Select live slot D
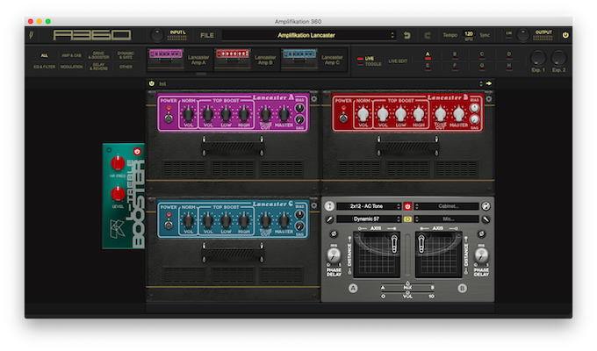 [x=508, y=55]
